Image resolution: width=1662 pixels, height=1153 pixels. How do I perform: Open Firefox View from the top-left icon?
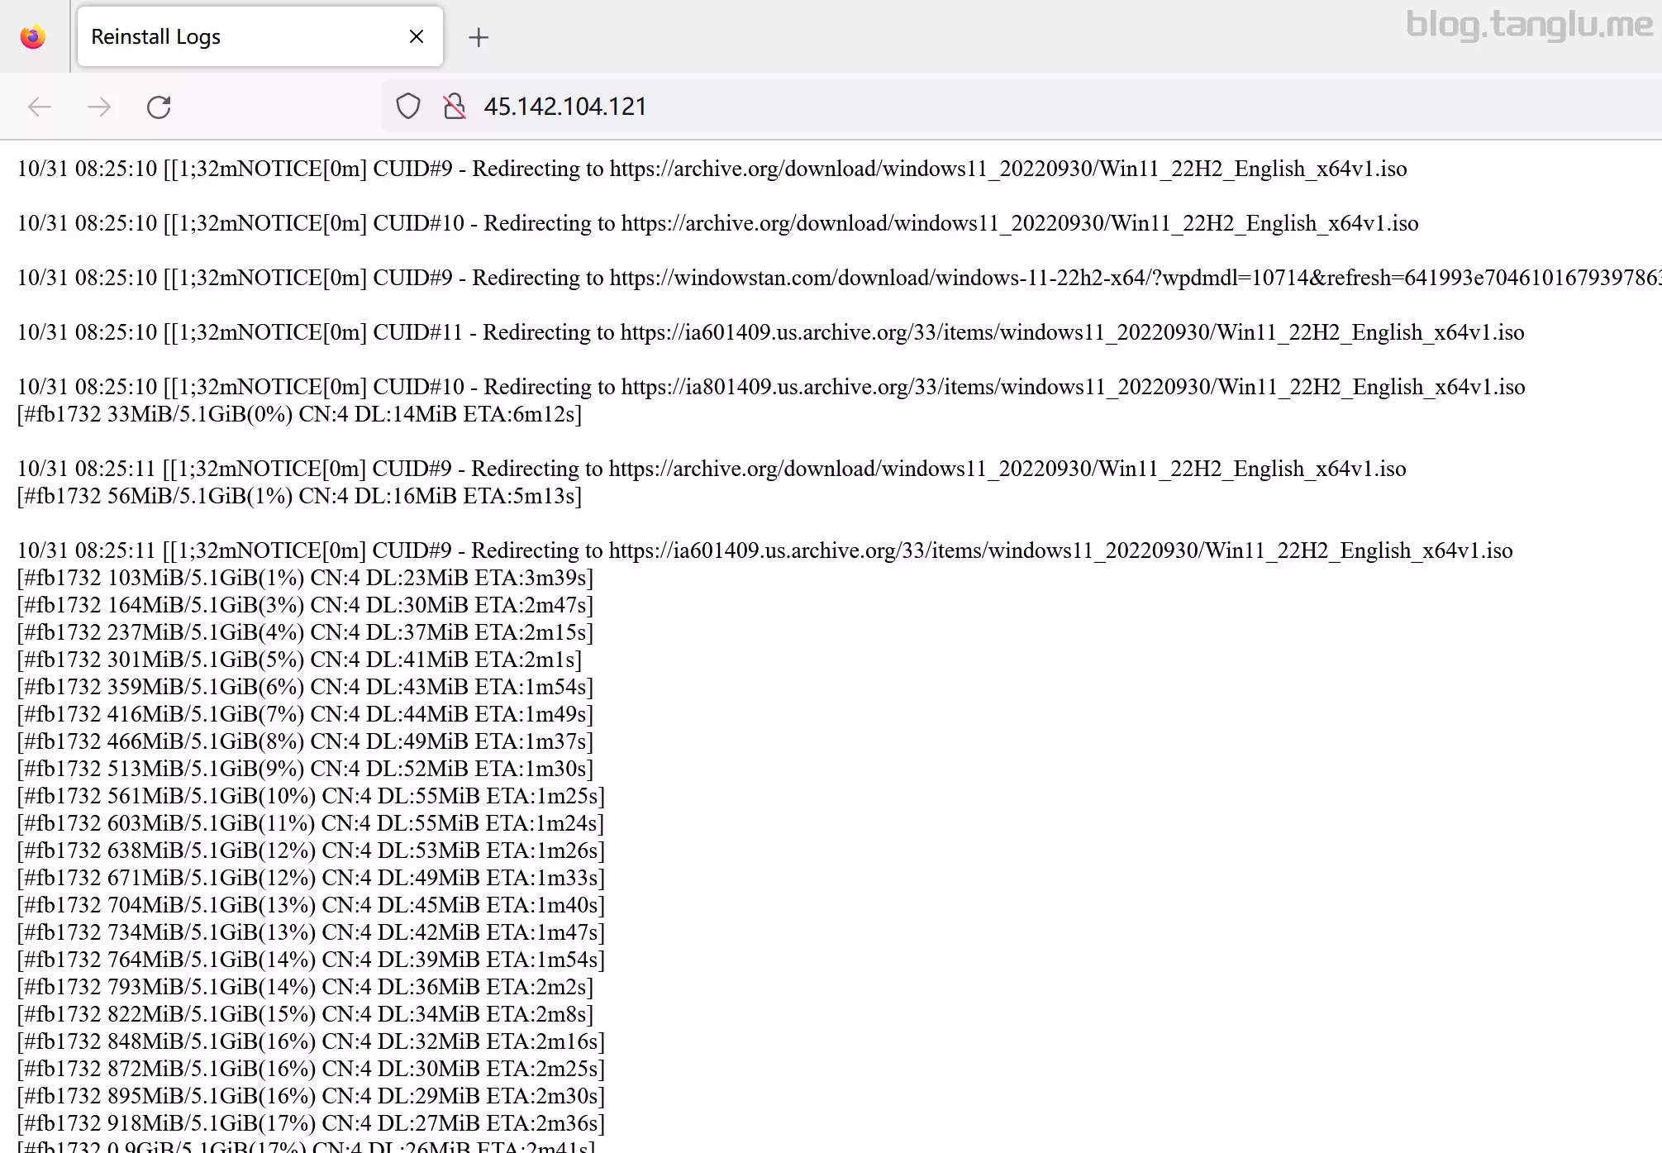click(x=33, y=37)
